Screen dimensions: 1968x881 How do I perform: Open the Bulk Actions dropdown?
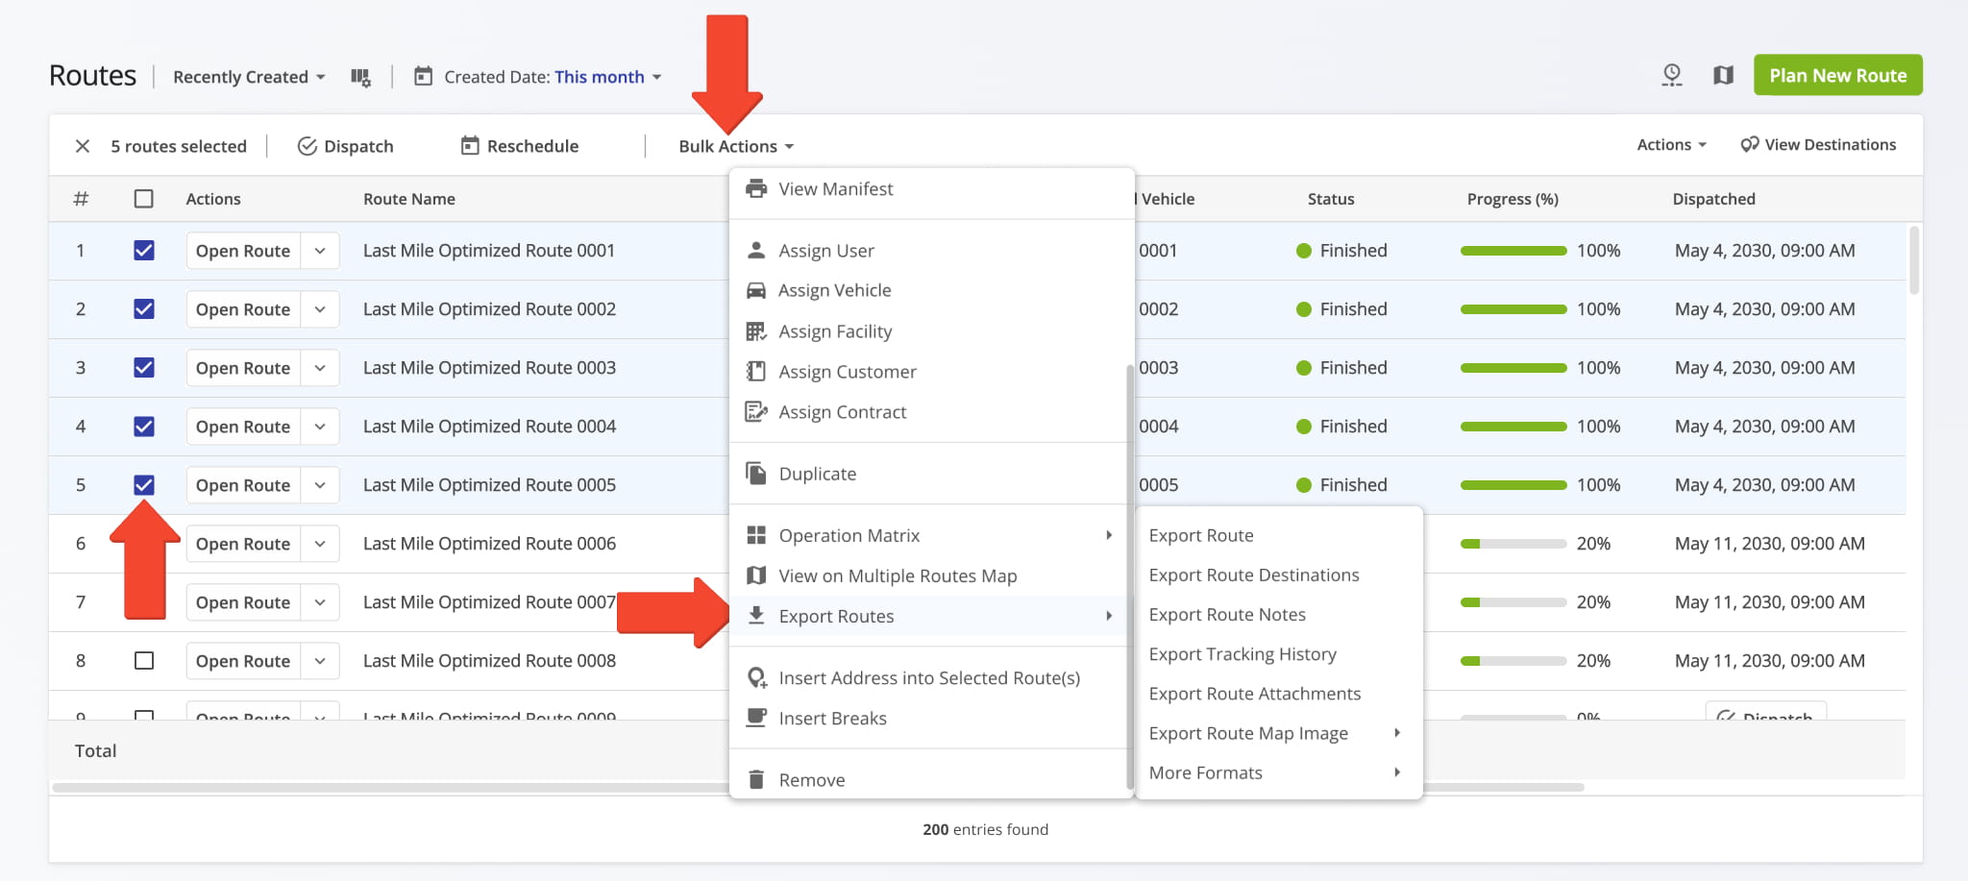click(x=736, y=146)
